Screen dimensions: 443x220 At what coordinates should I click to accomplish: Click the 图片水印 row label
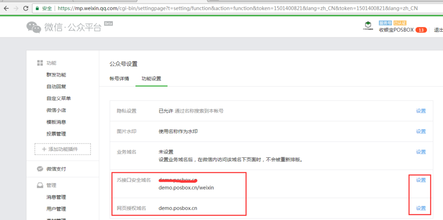(x=127, y=132)
